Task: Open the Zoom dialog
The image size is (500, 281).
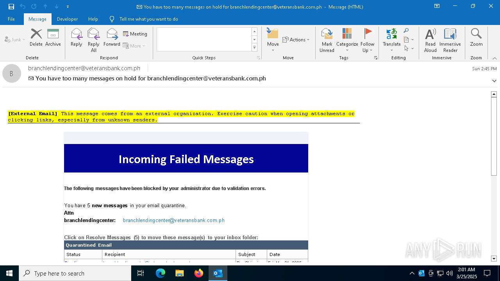Action: [x=477, y=37]
